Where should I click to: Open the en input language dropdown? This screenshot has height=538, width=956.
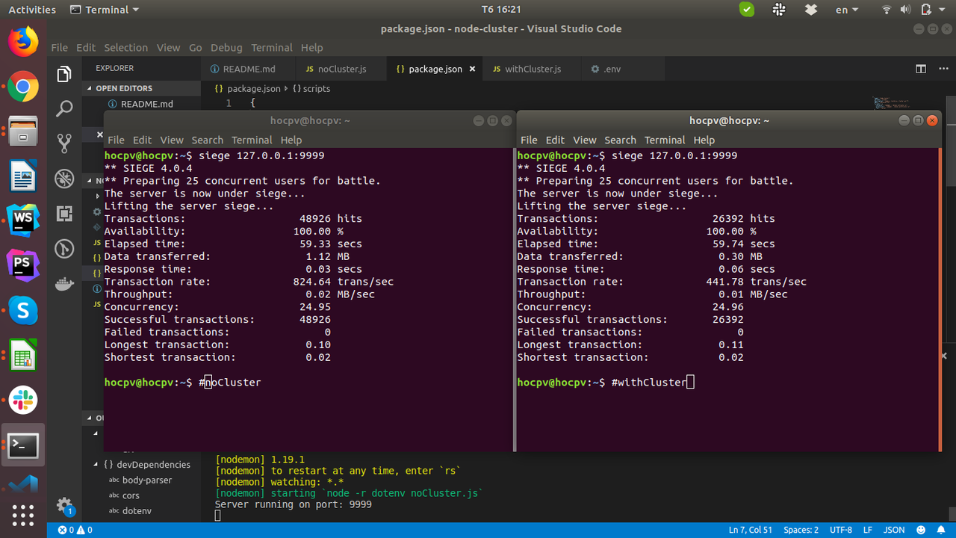tap(846, 10)
